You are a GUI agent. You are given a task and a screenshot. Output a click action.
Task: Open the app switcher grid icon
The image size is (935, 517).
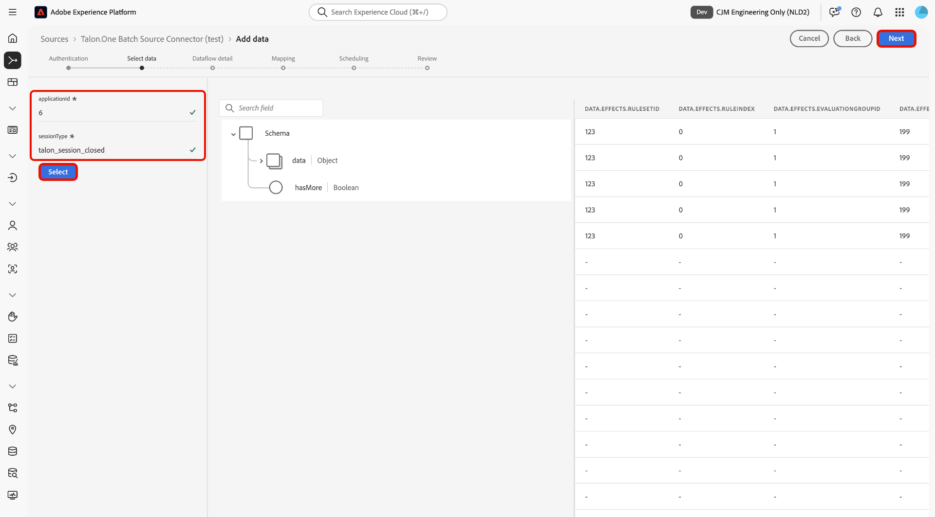pos(899,12)
